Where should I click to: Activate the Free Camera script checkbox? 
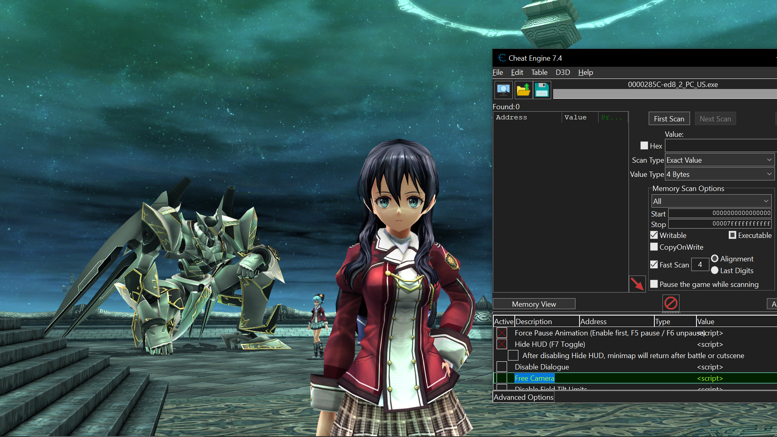[502, 378]
